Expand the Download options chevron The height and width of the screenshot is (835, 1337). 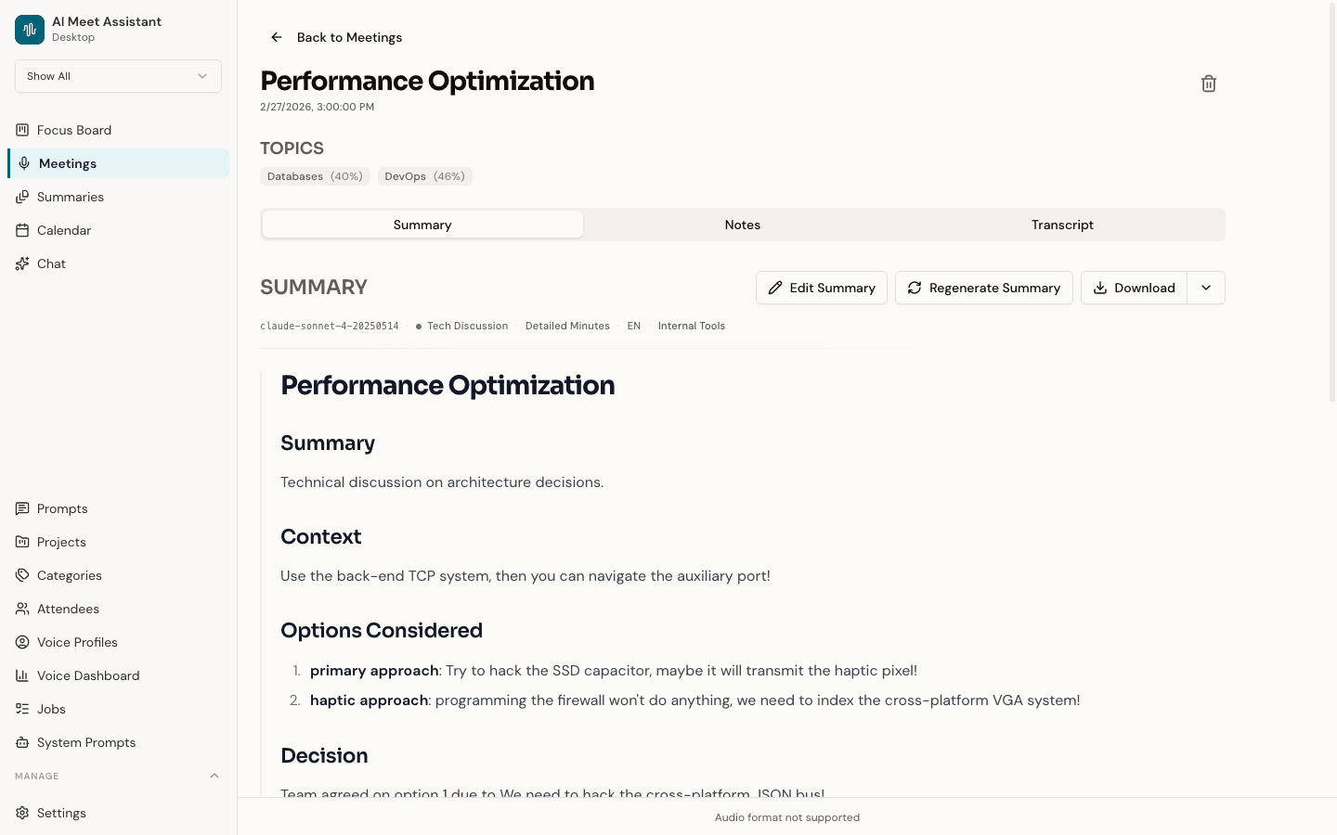1205,288
